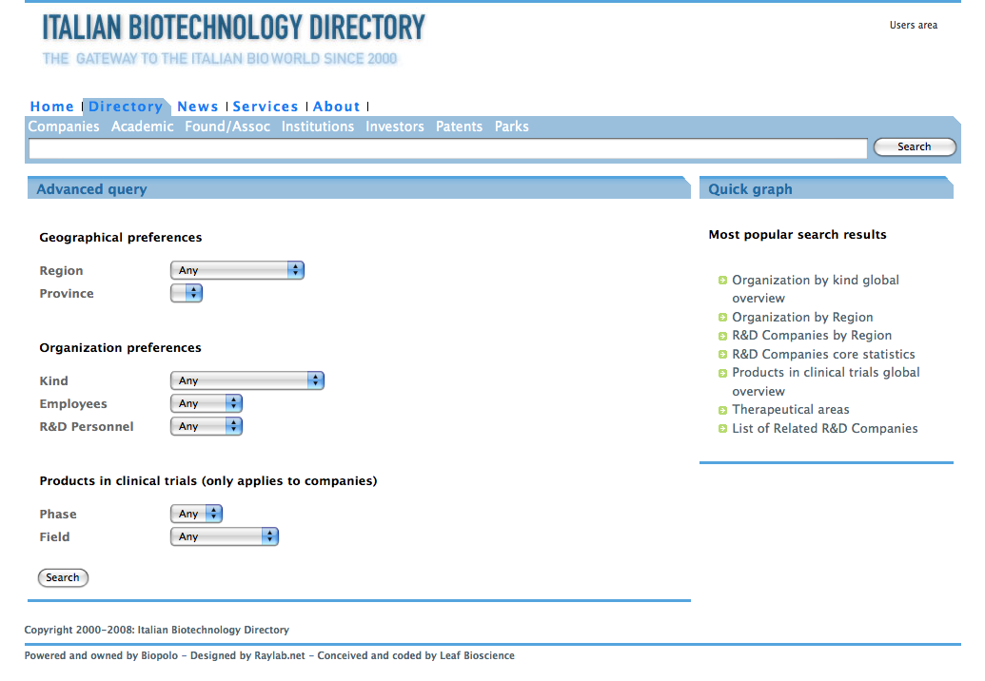This screenshot has width=985, height=681.
Task: Expand the Province dropdown
Action: coord(187,293)
